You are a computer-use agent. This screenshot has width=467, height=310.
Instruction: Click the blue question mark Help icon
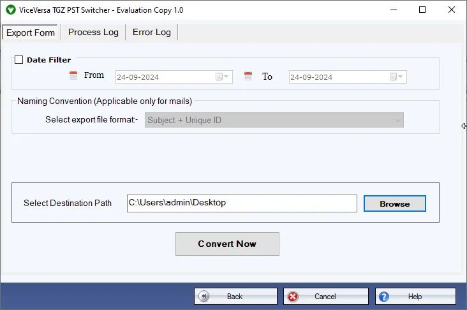[384, 297]
